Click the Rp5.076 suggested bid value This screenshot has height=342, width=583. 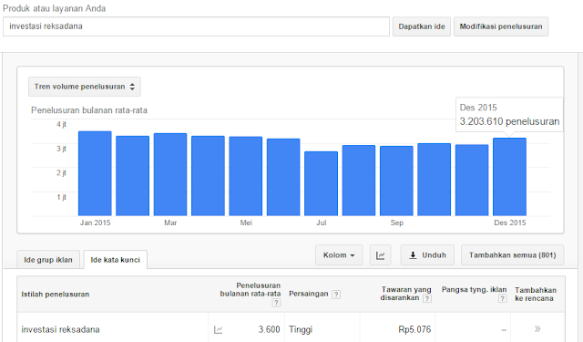click(x=414, y=330)
